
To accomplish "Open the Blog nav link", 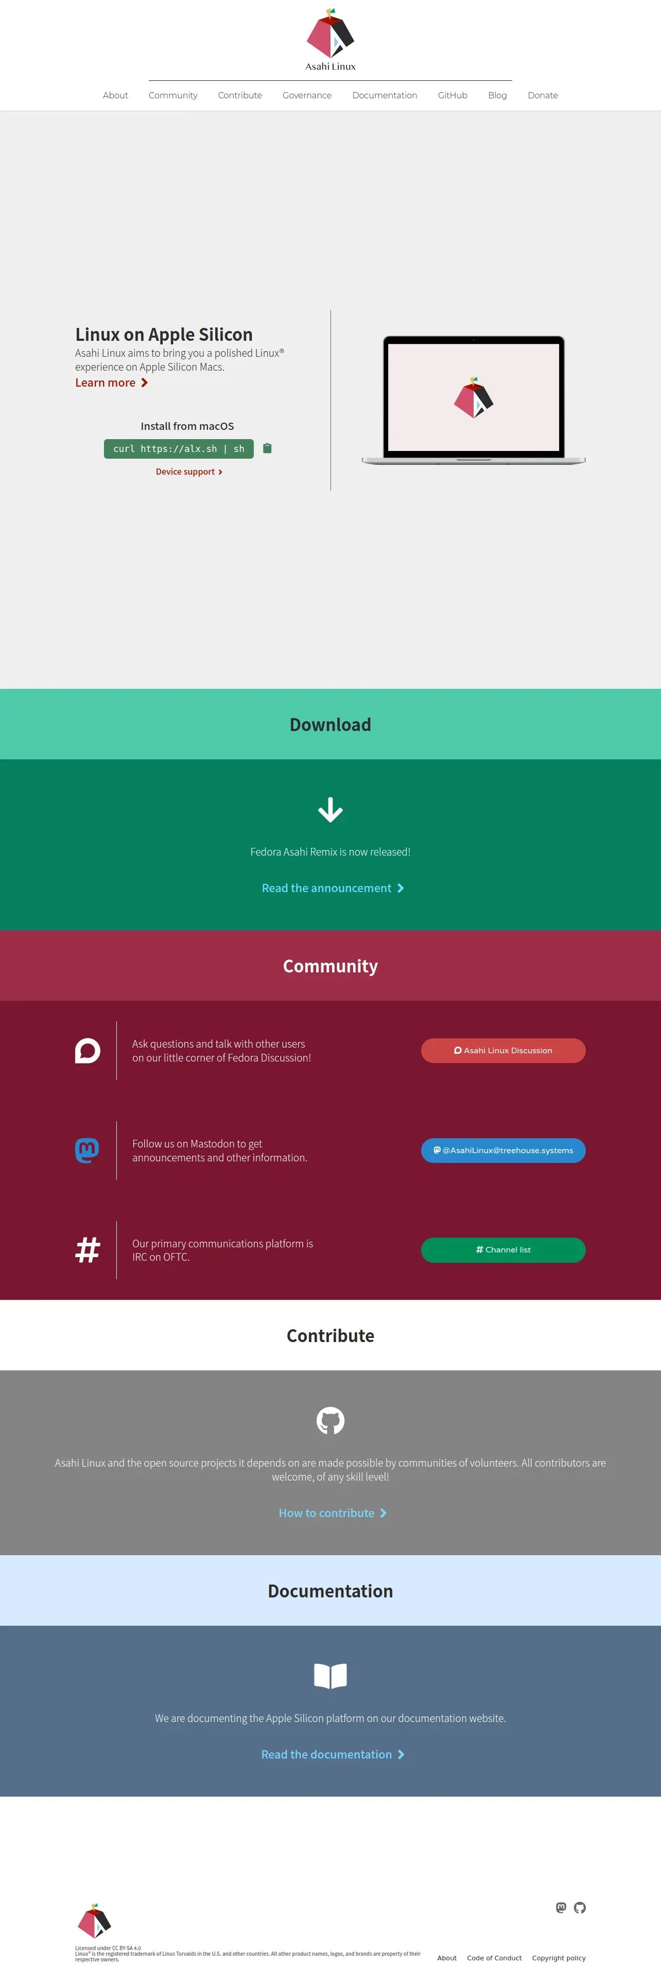I will pyautogui.click(x=497, y=95).
